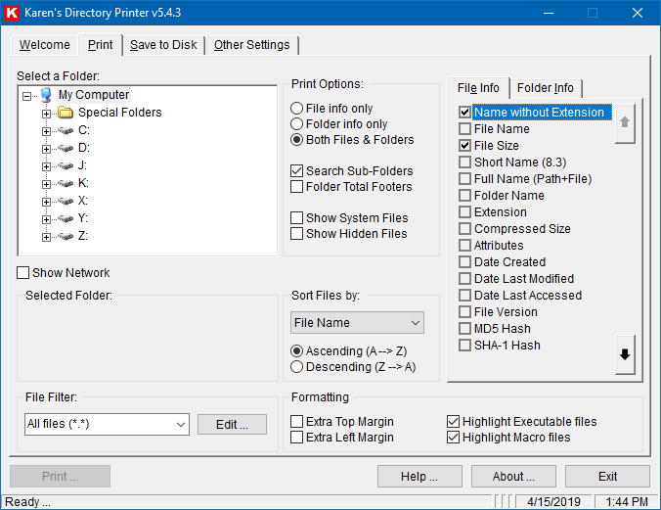
Task: Check the Date Created option
Action: coord(464,262)
